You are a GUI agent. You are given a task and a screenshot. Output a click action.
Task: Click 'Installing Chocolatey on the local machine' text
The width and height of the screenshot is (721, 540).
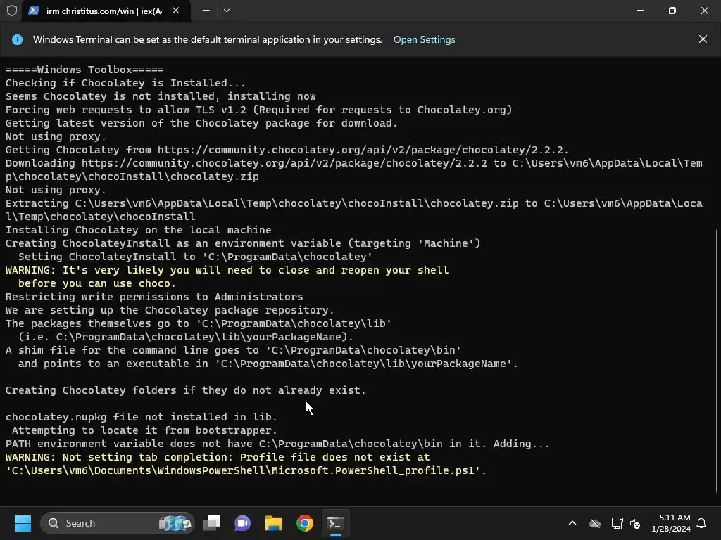coord(139,230)
